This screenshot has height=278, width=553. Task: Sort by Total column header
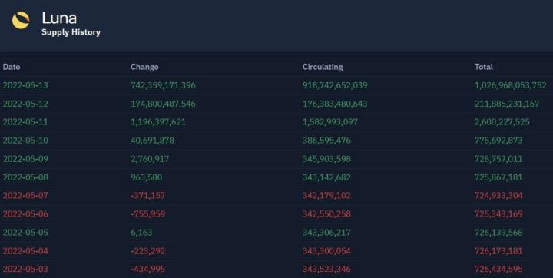pyautogui.click(x=484, y=67)
